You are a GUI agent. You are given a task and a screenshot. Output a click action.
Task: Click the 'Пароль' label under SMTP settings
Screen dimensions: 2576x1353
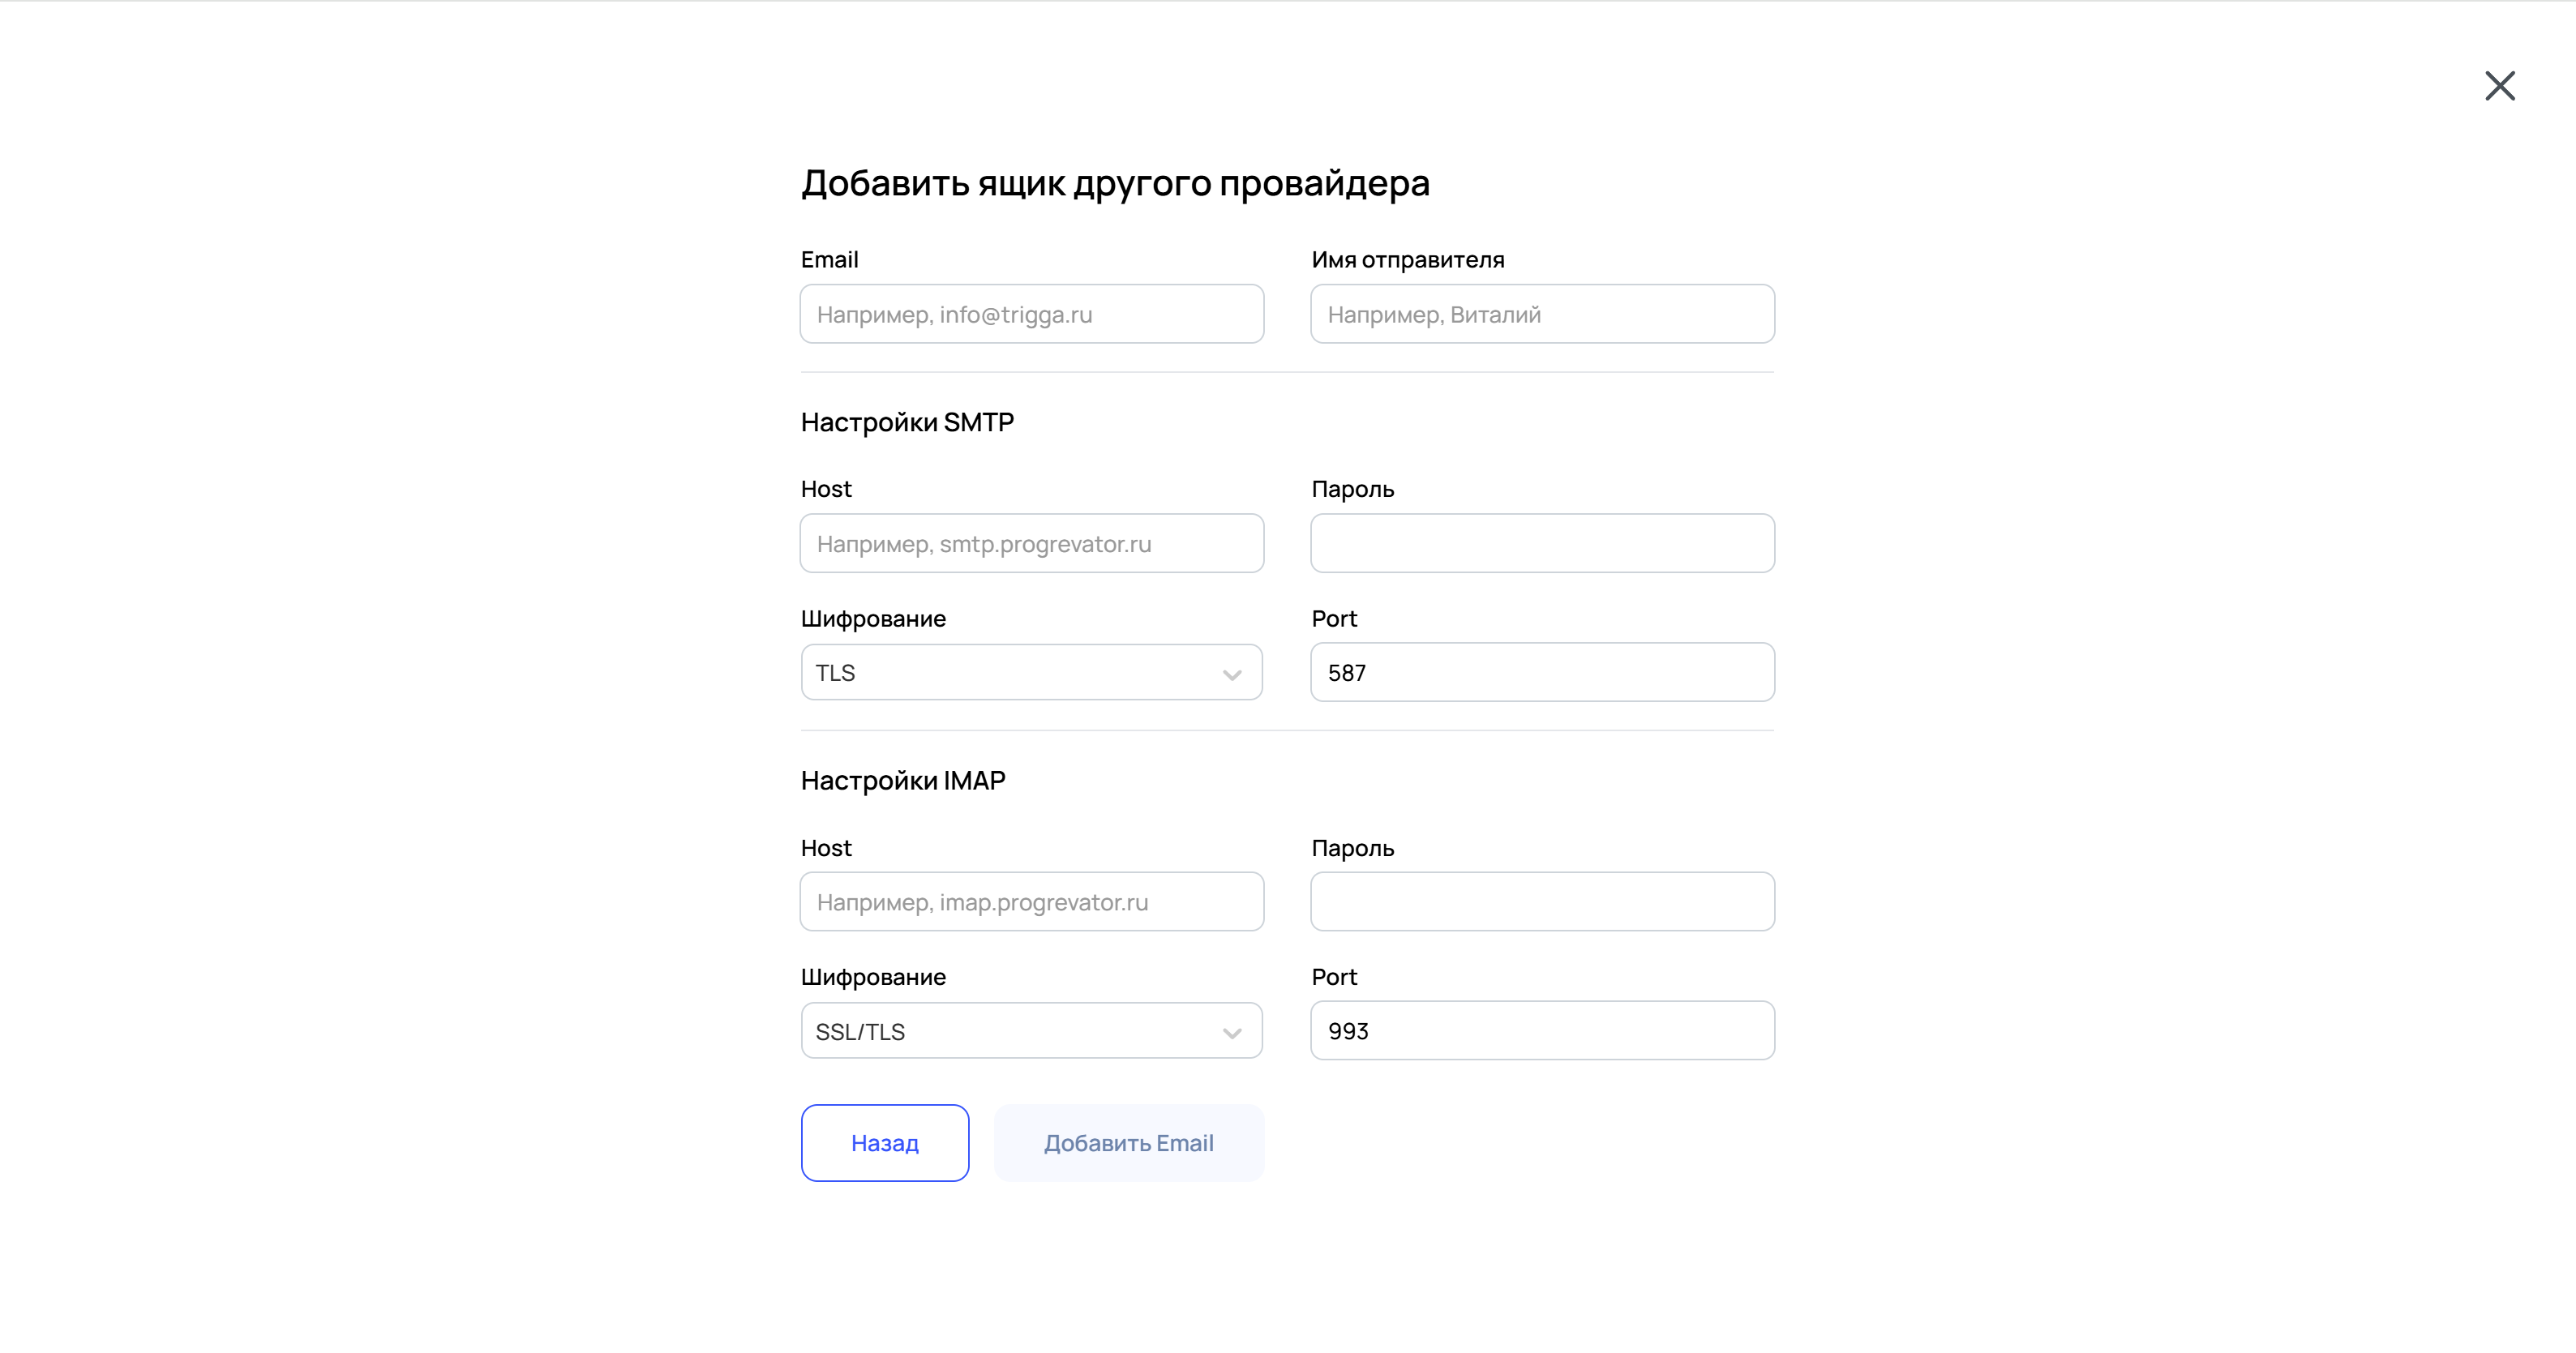pos(1353,489)
